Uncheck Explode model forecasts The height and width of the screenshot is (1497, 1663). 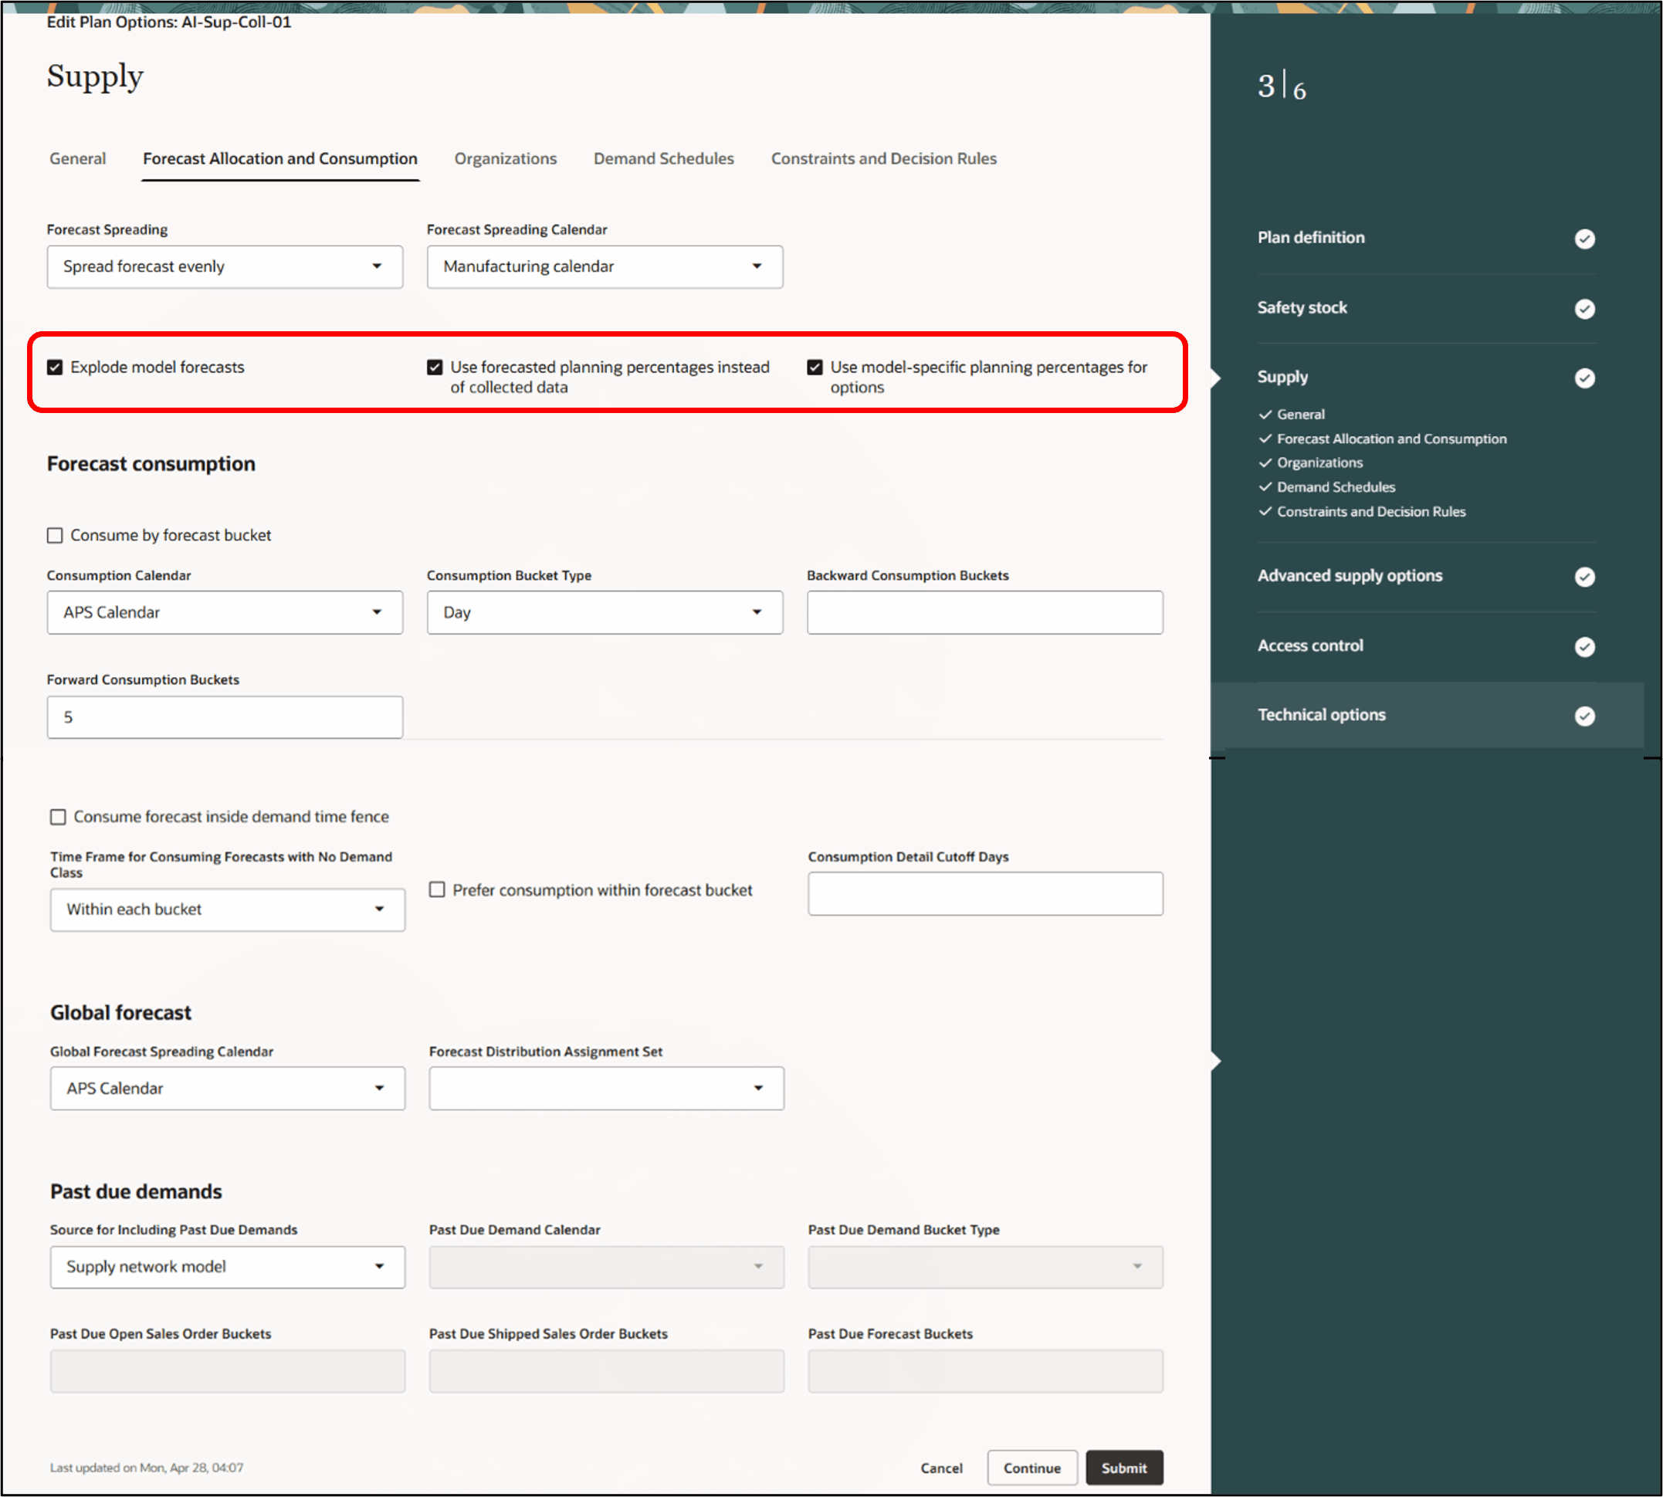[x=55, y=367]
